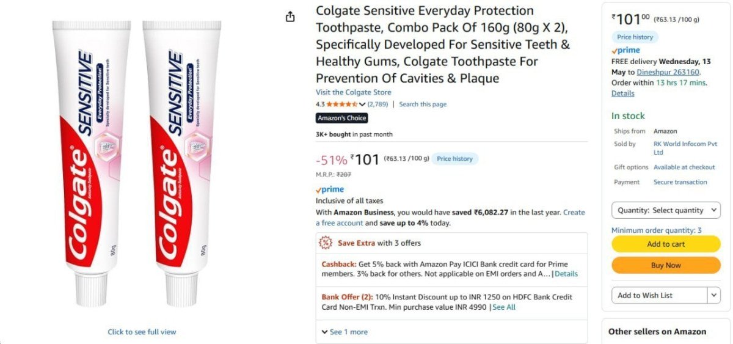Open the star rating popover chevron
The height and width of the screenshot is (344, 733).
point(362,104)
